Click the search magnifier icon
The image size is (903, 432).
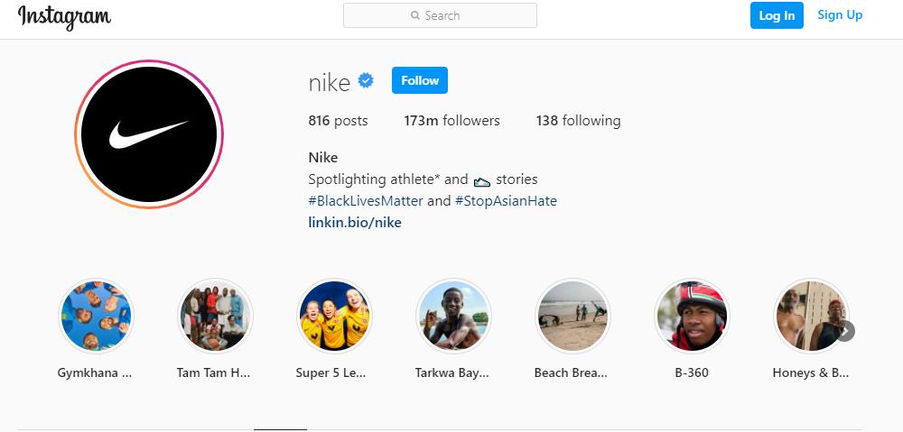click(x=415, y=15)
